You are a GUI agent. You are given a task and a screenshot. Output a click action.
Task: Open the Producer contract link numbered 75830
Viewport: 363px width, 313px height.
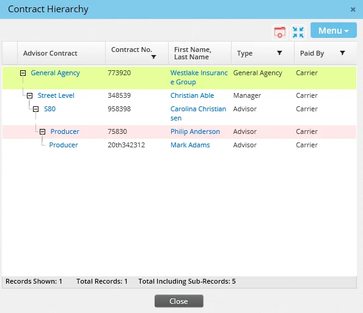[x=65, y=131]
